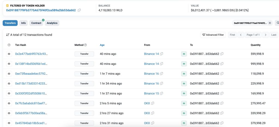Open the Method help question icon
Image resolution: width=279 pixels, height=127 pixels.
click(85, 45)
